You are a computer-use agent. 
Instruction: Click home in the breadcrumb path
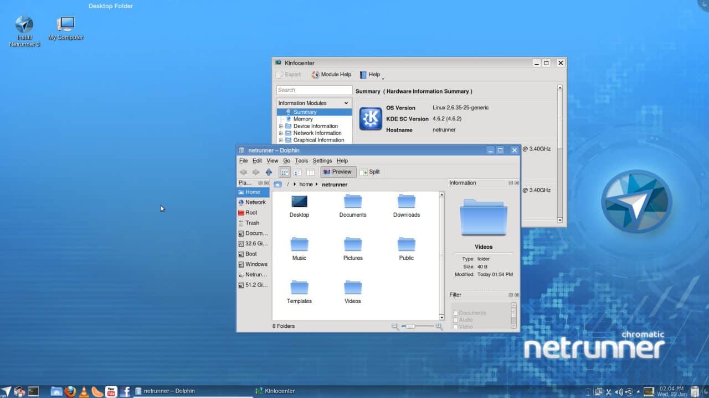(306, 184)
